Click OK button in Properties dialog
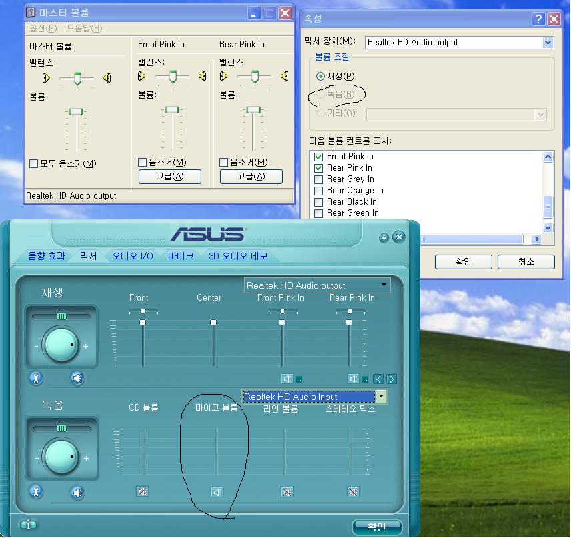 pyautogui.click(x=463, y=262)
